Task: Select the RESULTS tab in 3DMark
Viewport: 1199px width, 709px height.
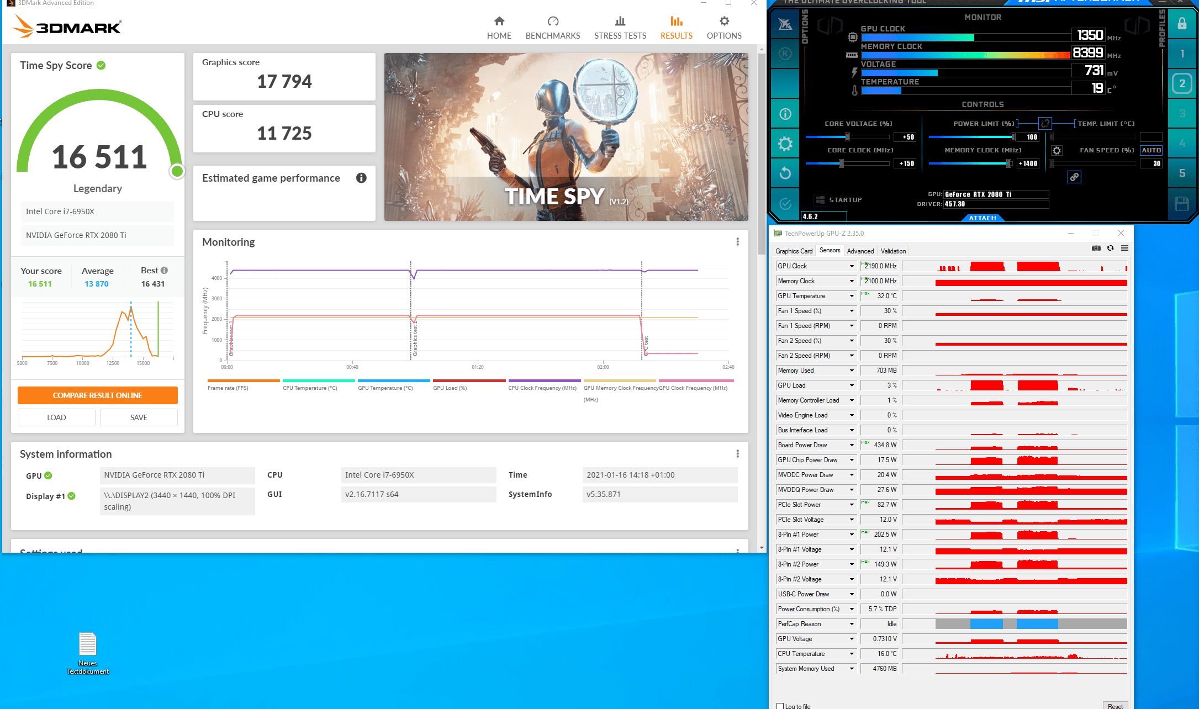Action: click(x=676, y=28)
